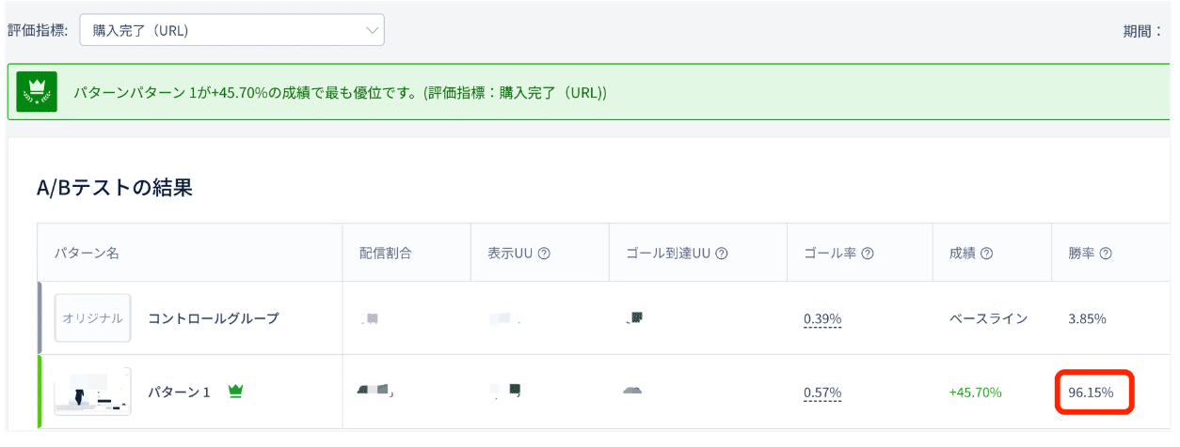Click the 配信割合 column header
This screenshot has height=447, width=1180.
pos(386,253)
